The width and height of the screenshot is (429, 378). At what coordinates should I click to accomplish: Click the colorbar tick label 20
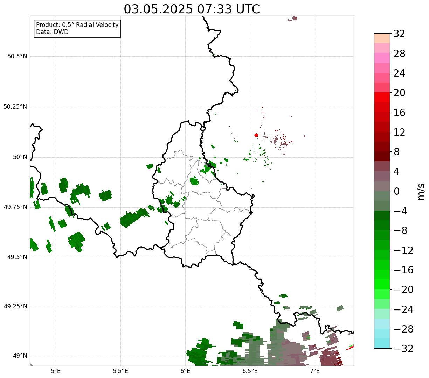[399, 93]
